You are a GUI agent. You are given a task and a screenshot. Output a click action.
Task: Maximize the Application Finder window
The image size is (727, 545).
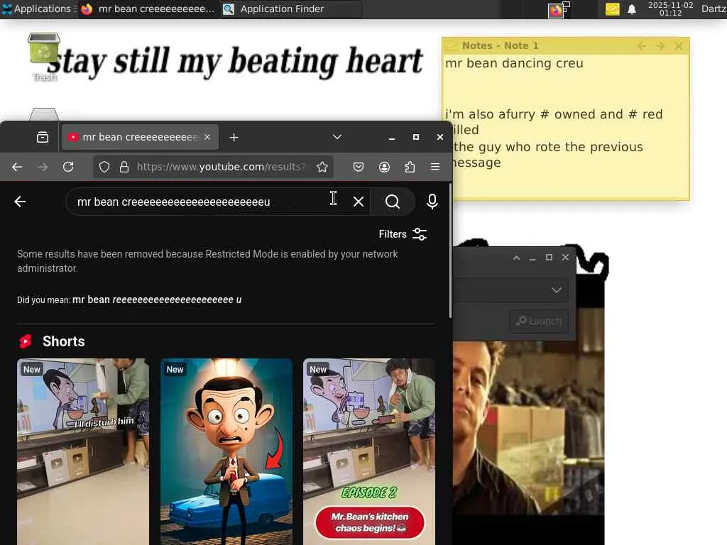[549, 258]
